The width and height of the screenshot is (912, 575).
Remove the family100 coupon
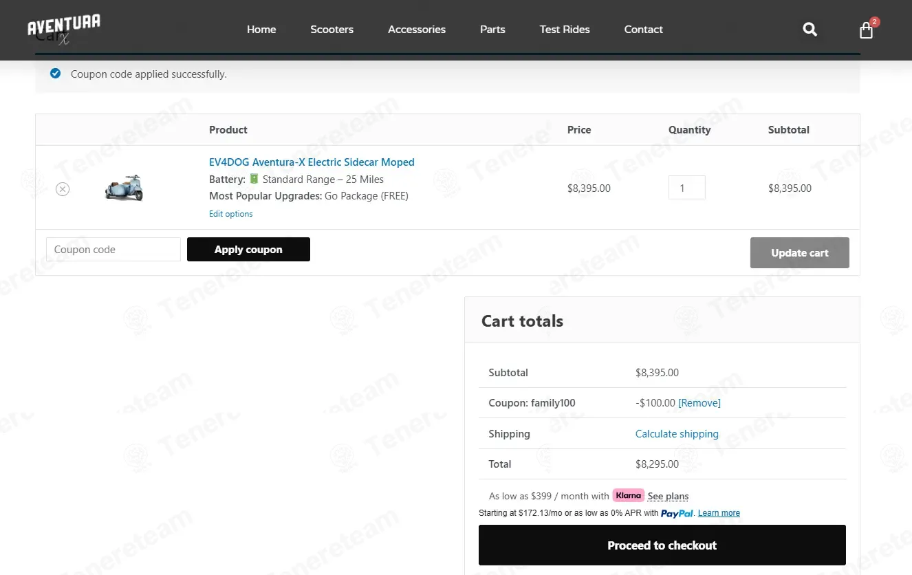click(x=699, y=403)
